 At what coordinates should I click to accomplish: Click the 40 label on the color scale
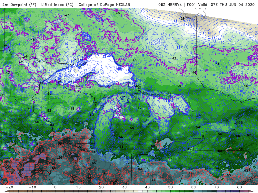[x=147, y=187]
